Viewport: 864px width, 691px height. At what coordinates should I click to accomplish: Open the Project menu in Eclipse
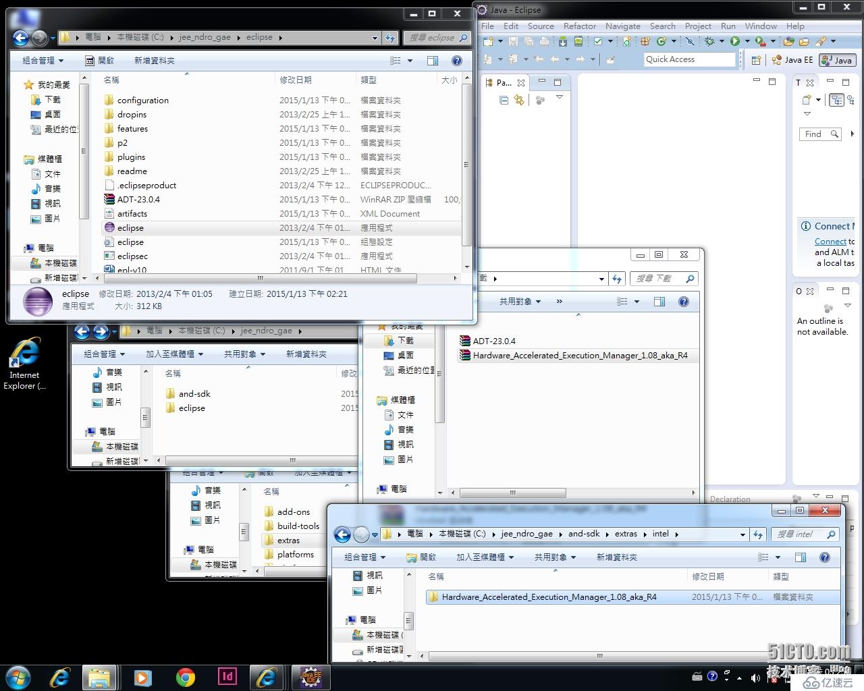[x=698, y=26]
